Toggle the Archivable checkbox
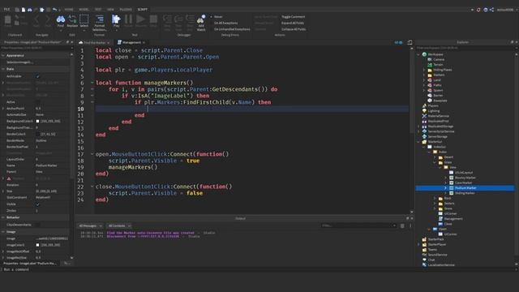This screenshot has height=292, width=519. (37, 76)
